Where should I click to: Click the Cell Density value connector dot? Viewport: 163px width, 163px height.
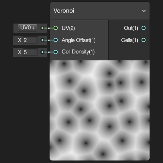click(42, 52)
